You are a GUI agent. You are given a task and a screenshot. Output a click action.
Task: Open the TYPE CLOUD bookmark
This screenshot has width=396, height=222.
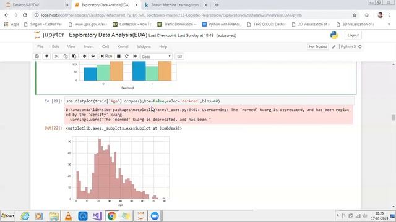(267, 24)
